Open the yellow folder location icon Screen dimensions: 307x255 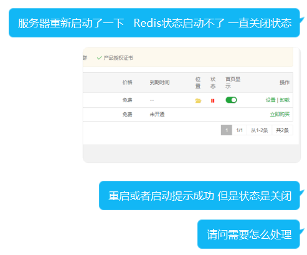pyautogui.click(x=198, y=101)
